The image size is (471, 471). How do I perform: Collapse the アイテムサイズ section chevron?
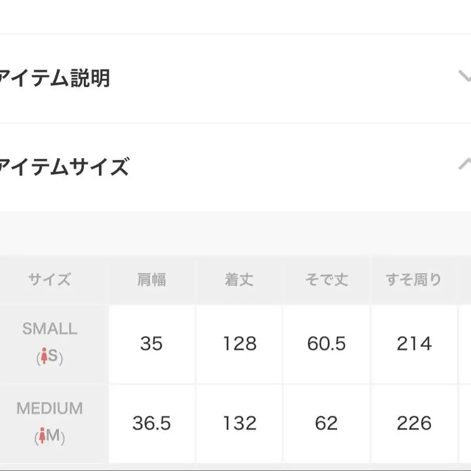(465, 164)
